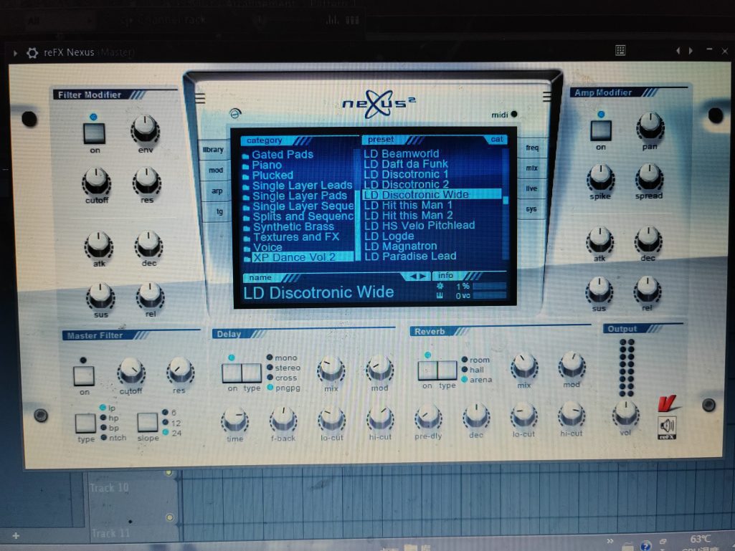The width and height of the screenshot is (735, 551).
Task: Select preset LD Discotronic 1
Action: tap(406, 174)
